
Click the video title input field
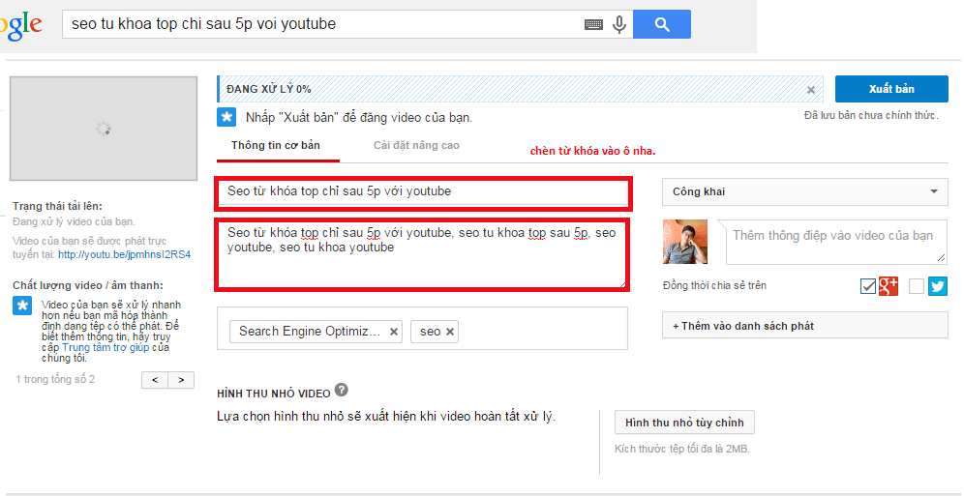tap(423, 191)
